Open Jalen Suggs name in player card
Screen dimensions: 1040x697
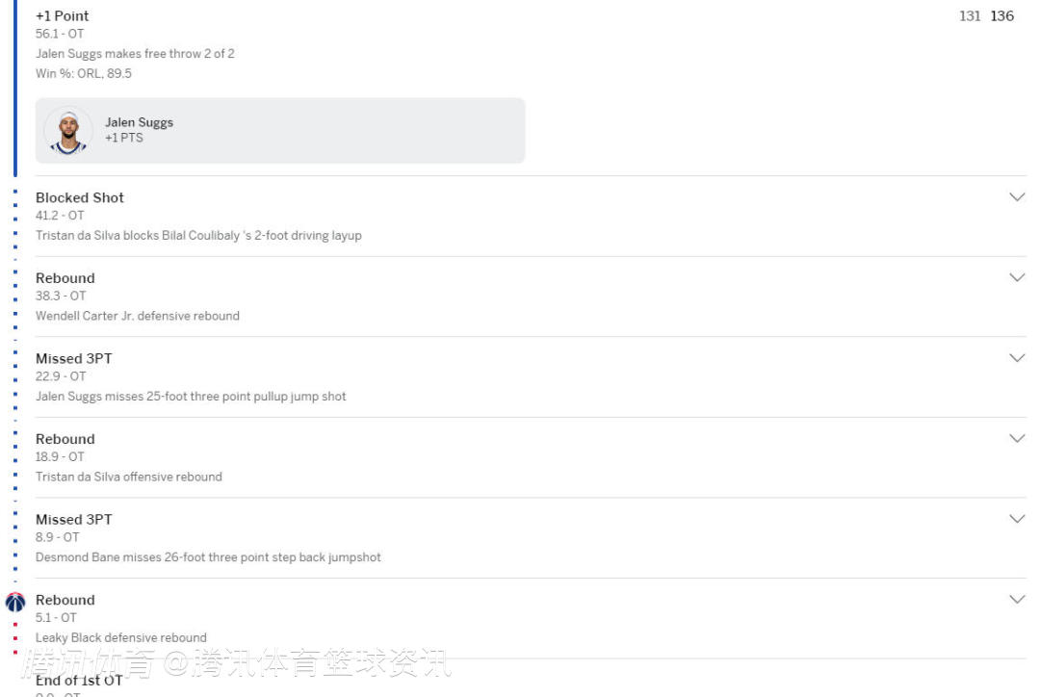tap(139, 122)
